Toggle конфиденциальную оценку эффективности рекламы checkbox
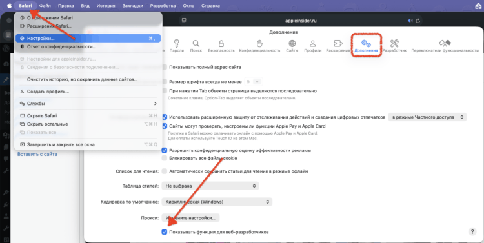 [x=165, y=150]
